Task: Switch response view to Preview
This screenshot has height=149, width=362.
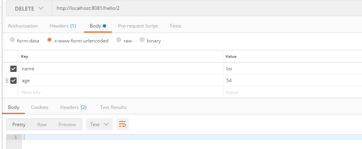Action: (x=67, y=125)
